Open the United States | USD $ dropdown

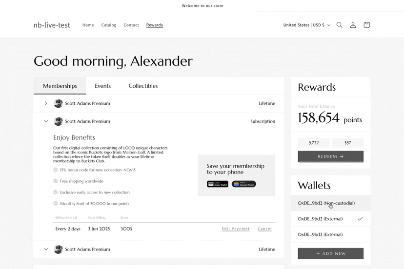(x=306, y=25)
